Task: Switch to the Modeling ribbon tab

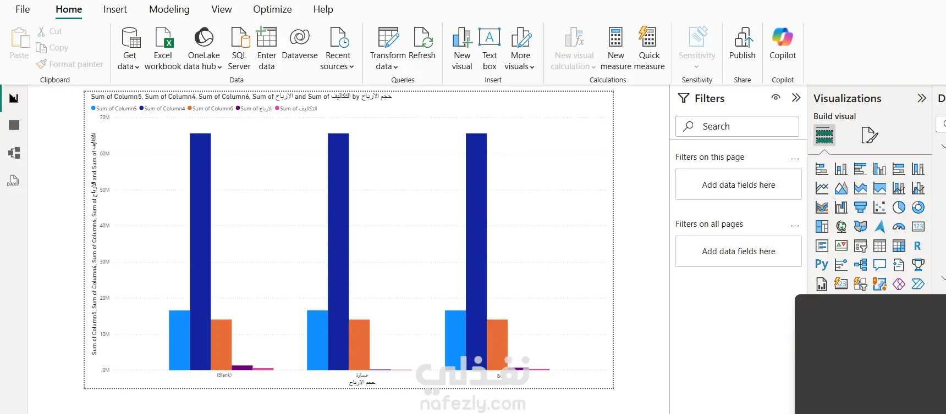Action: [x=169, y=9]
